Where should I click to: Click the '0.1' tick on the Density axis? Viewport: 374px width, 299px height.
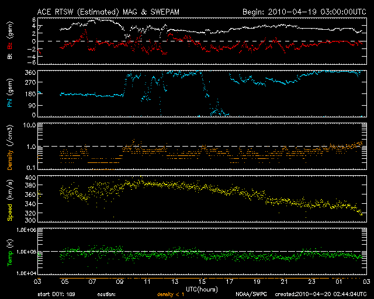pyautogui.click(x=31, y=168)
